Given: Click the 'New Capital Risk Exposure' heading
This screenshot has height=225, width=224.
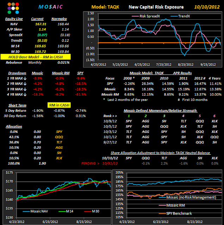Looking at the screenshot, I should (x=156, y=7).
